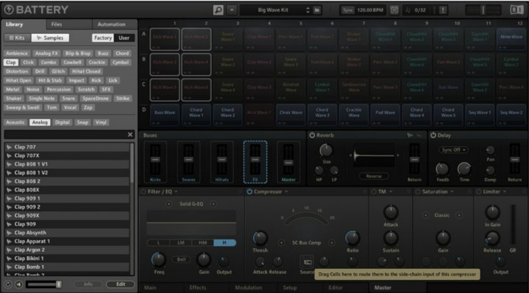The width and height of the screenshot is (529, 293).
Task: Toggle the Reverb power button
Action: (x=312, y=135)
